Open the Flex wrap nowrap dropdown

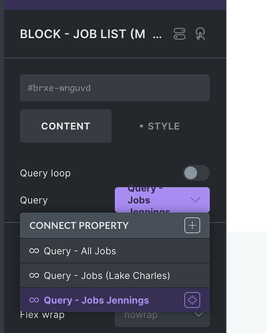tap(162, 318)
